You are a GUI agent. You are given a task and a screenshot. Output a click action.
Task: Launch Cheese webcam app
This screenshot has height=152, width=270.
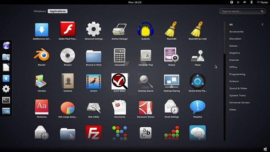point(172,55)
